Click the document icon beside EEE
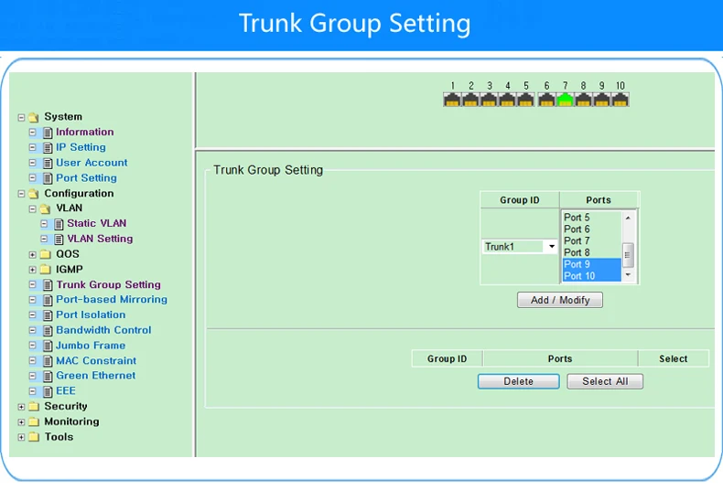 coord(48,391)
